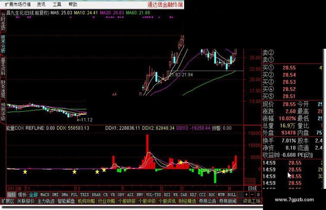The width and height of the screenshot is (326, 210).
Task: Open the 预测评级 side tab
Action: point(3,111)
